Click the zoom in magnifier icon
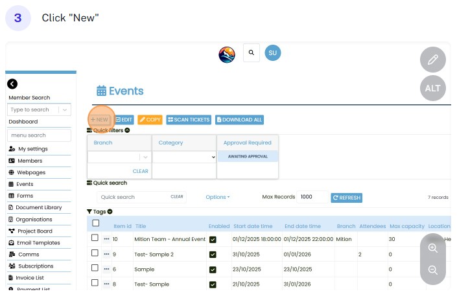The height and width of the screenshot is (298, 457). (x=432, y=248)
